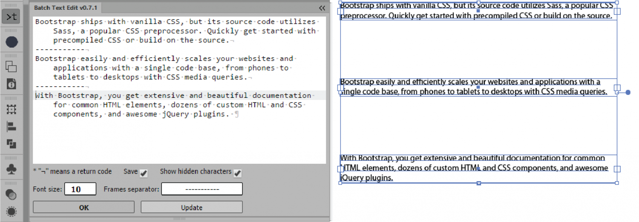The width and height of the screenshot is (639, 222).
Task: Click the OK button
Action: pos(84,208)
